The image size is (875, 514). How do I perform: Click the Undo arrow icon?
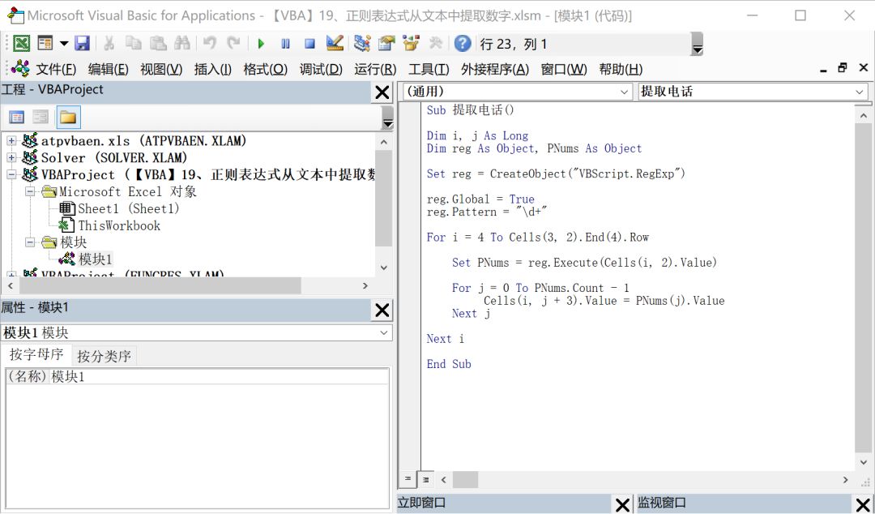tap(210, 44)
